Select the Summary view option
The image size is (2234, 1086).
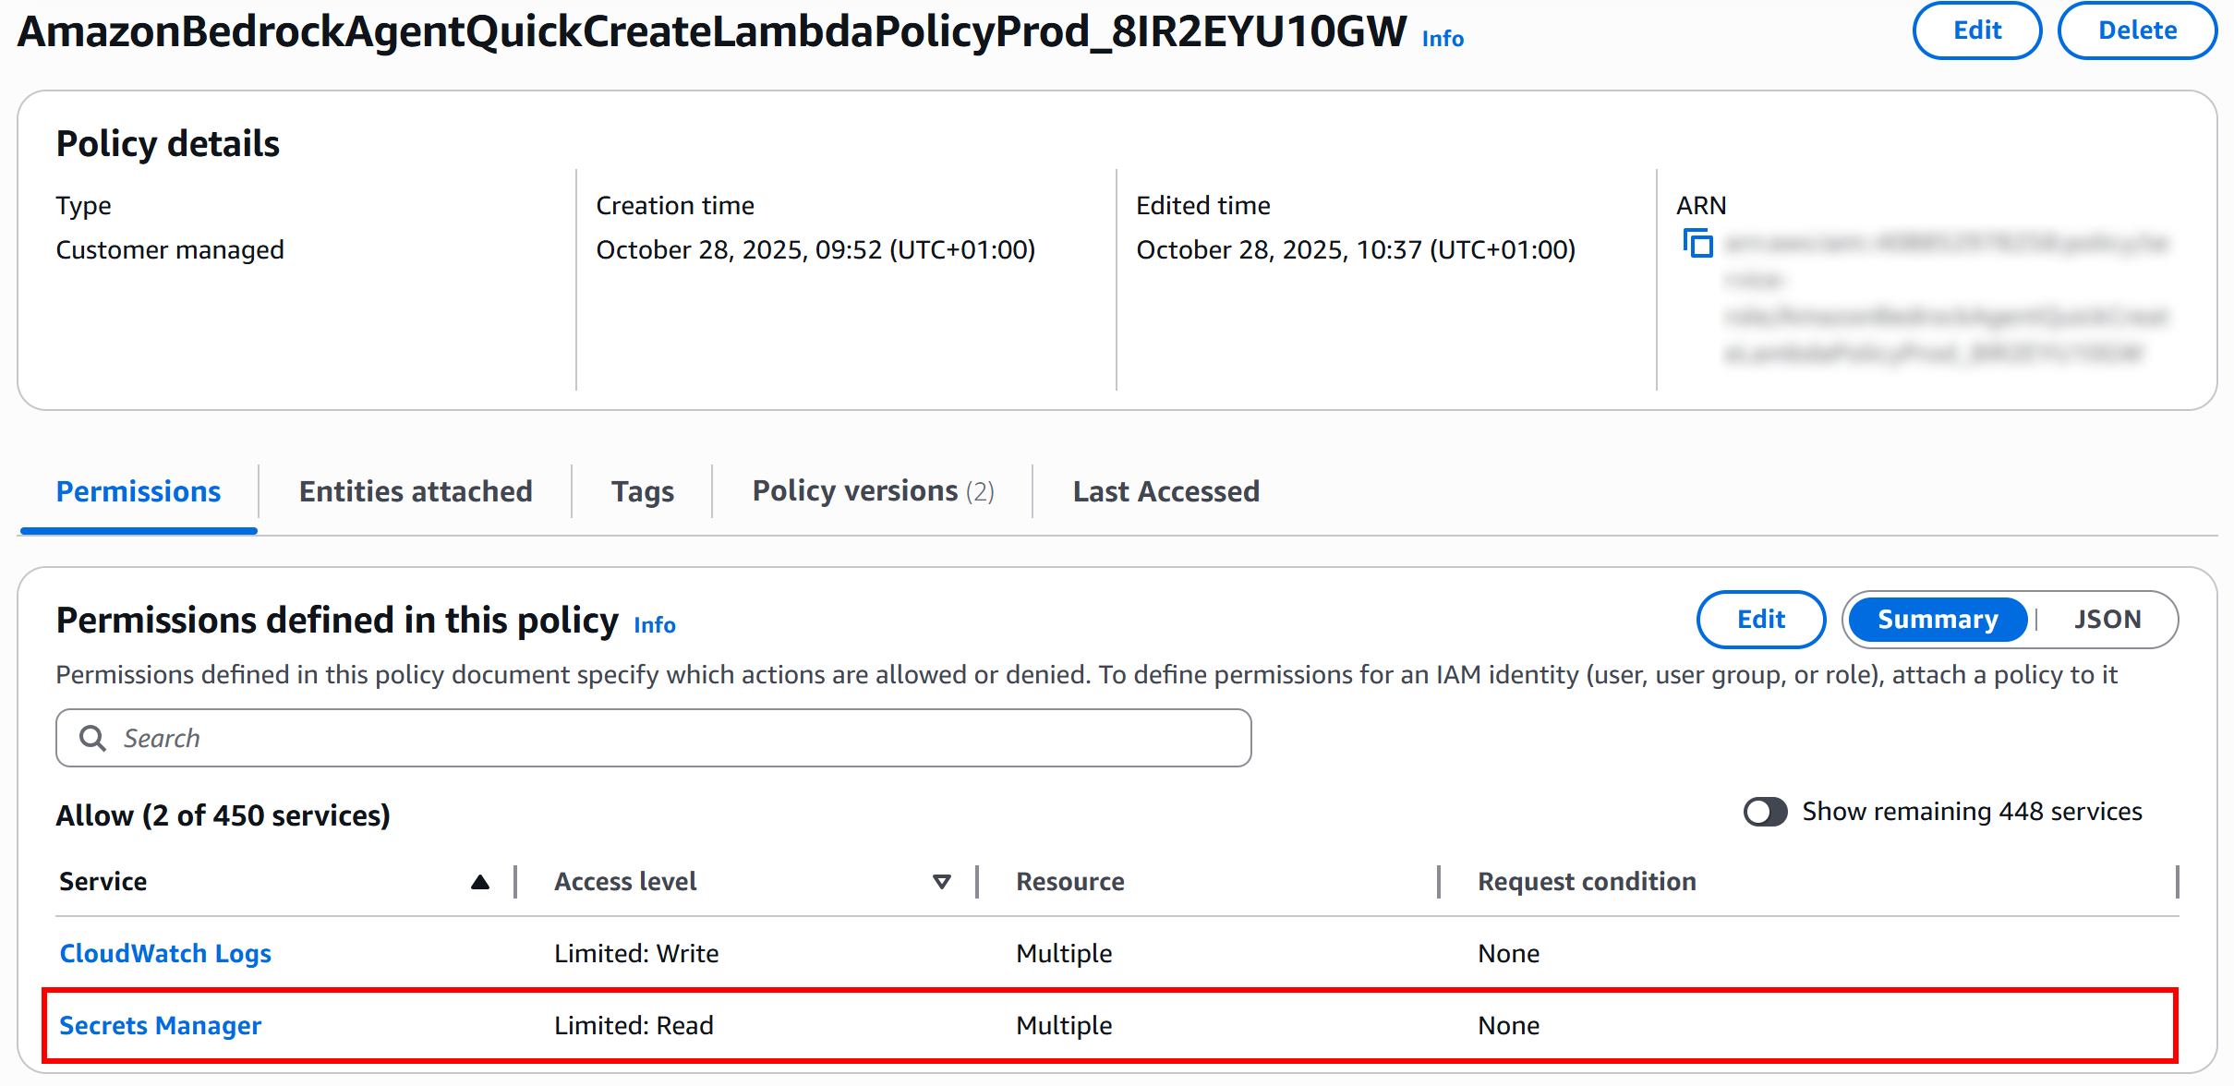point(1937,620)
